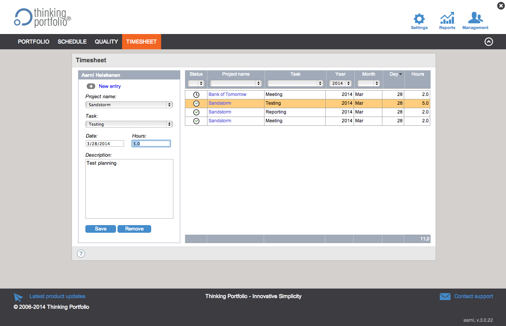
Task: Open the Management users icon
Action: click(x=475, y=18)
